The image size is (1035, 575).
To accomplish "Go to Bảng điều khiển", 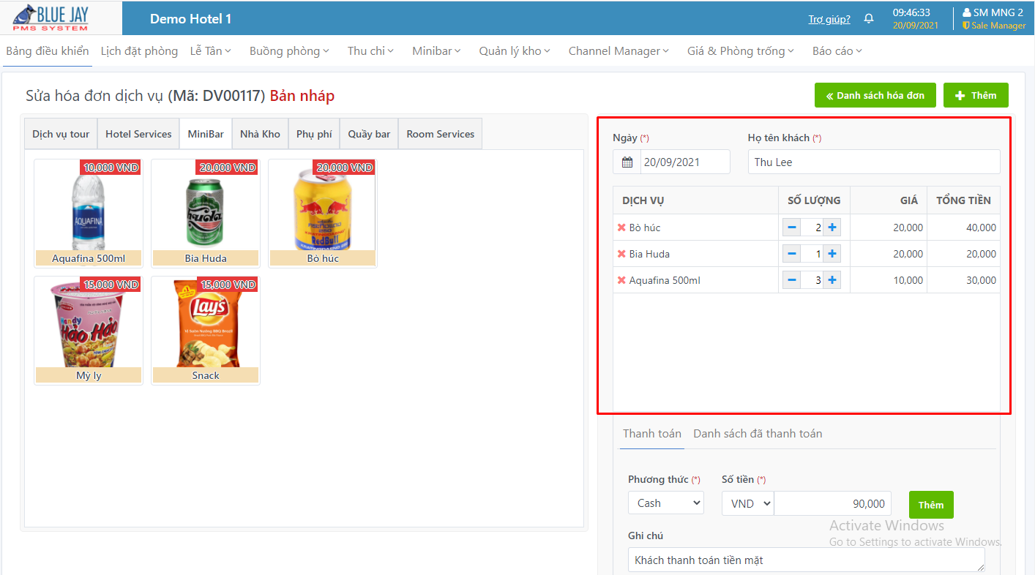I will (x=48, y=51).
